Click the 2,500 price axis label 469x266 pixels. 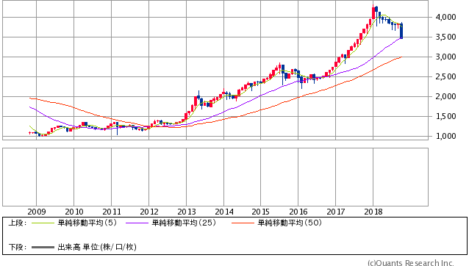coord(445,77)
